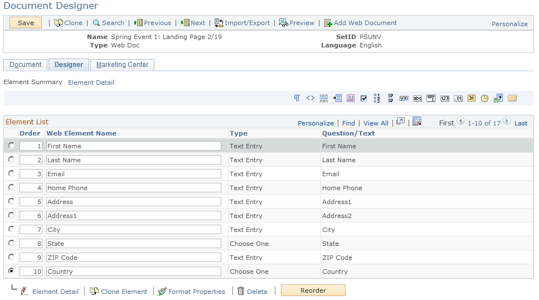The width and height of the screenshot is (539, 300).
Task: Click Add Web Document
Action: 360,23
